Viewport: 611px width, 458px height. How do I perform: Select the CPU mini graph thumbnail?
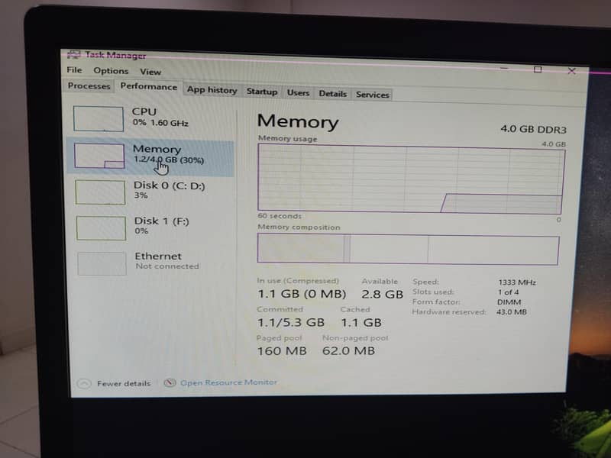[99, 119]
